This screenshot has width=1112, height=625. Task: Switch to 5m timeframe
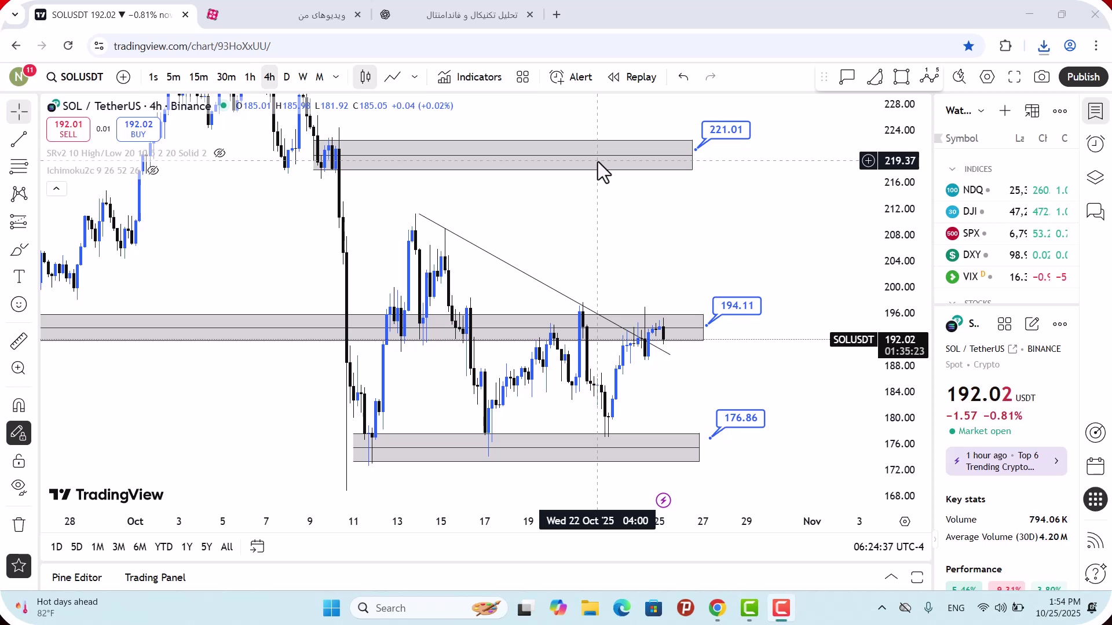[x=173, y=77]
